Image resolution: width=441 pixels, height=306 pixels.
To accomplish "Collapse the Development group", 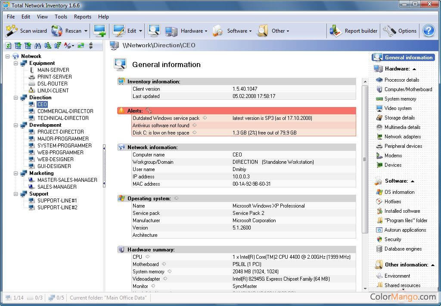I will [16, 125].
